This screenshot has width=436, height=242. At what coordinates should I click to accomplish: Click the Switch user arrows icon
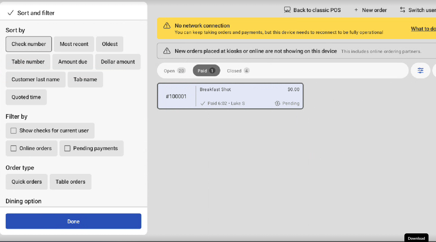tap(402, 10)
